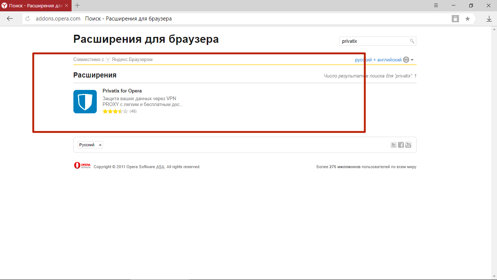This screenshot has width=497, height=280.
Task: Open the Privatix for Opera link
Action: [x=122, y=91]
